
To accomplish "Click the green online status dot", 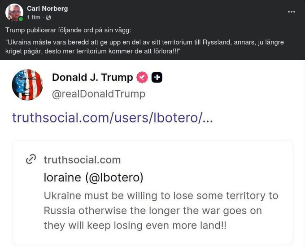I will pos(21,19).
